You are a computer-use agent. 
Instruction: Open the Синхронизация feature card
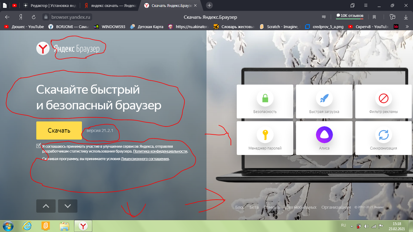(x=383, y=138)
